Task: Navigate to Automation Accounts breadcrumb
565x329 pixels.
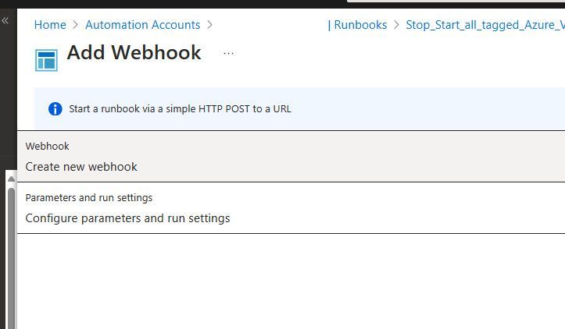Action: pos(142,25)
